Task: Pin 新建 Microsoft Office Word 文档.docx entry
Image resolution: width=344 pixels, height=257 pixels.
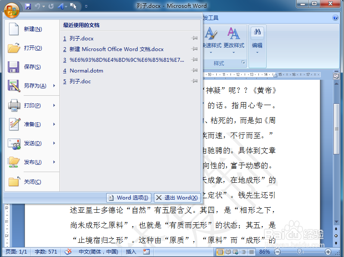Action: 194,49
